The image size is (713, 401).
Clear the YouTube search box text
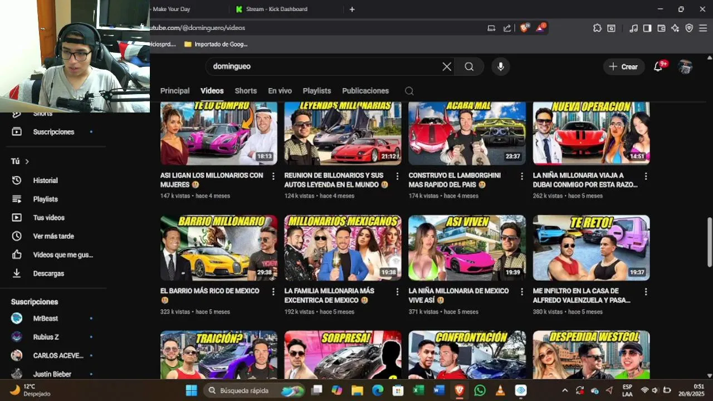(x=447, y=67)
